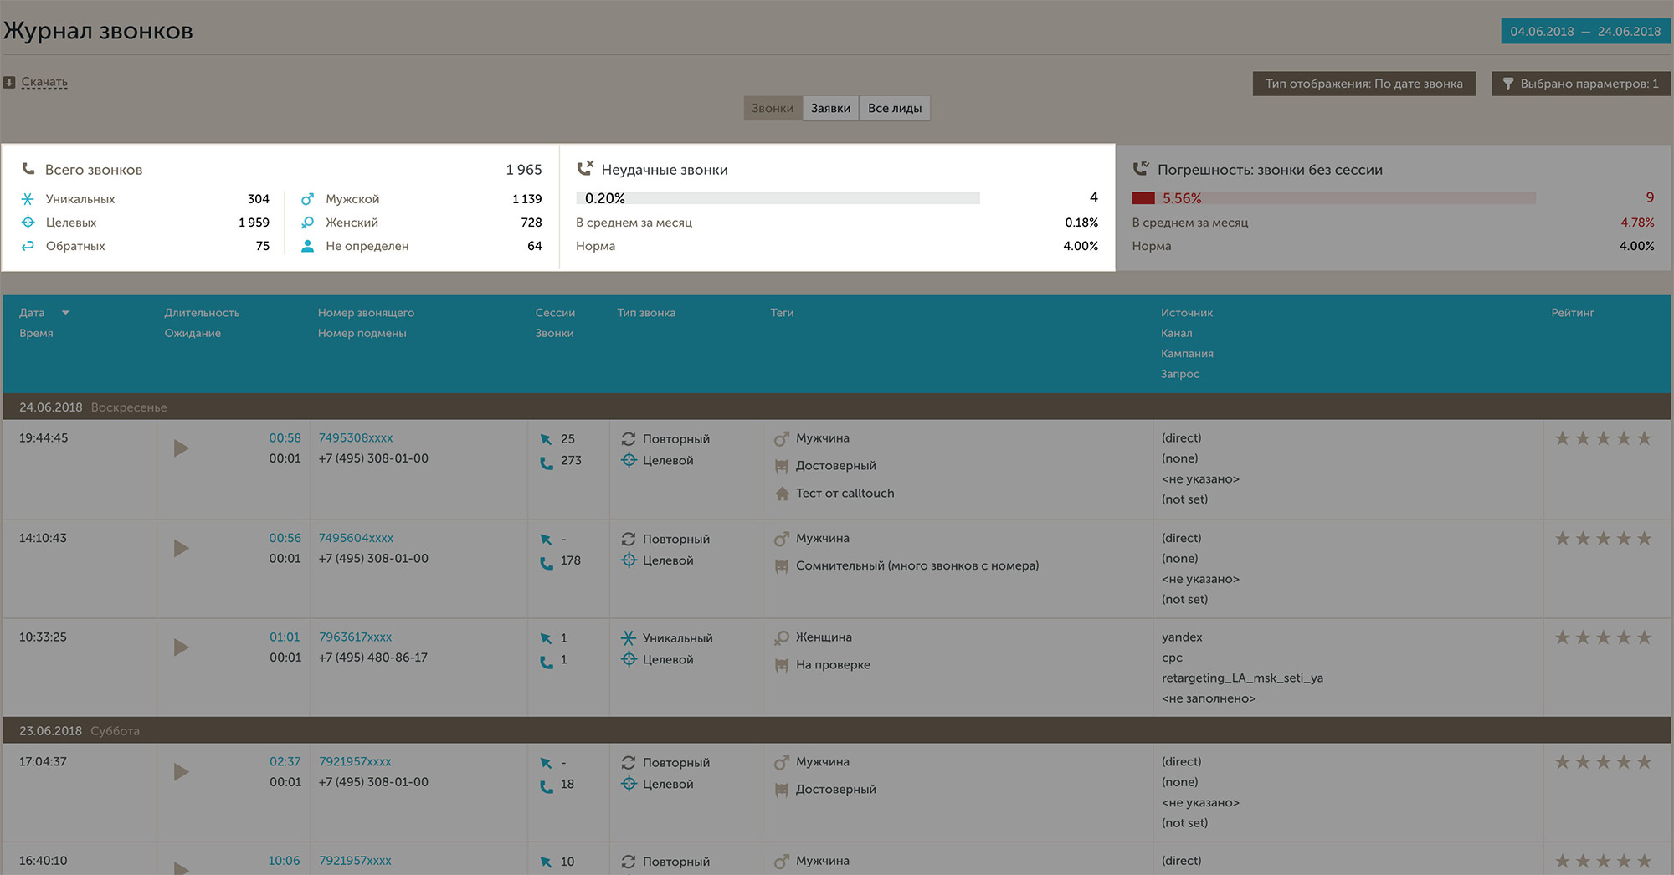Open caller number 7495604xxxx
Screen dimensions: 1674x875
point(356,538)
